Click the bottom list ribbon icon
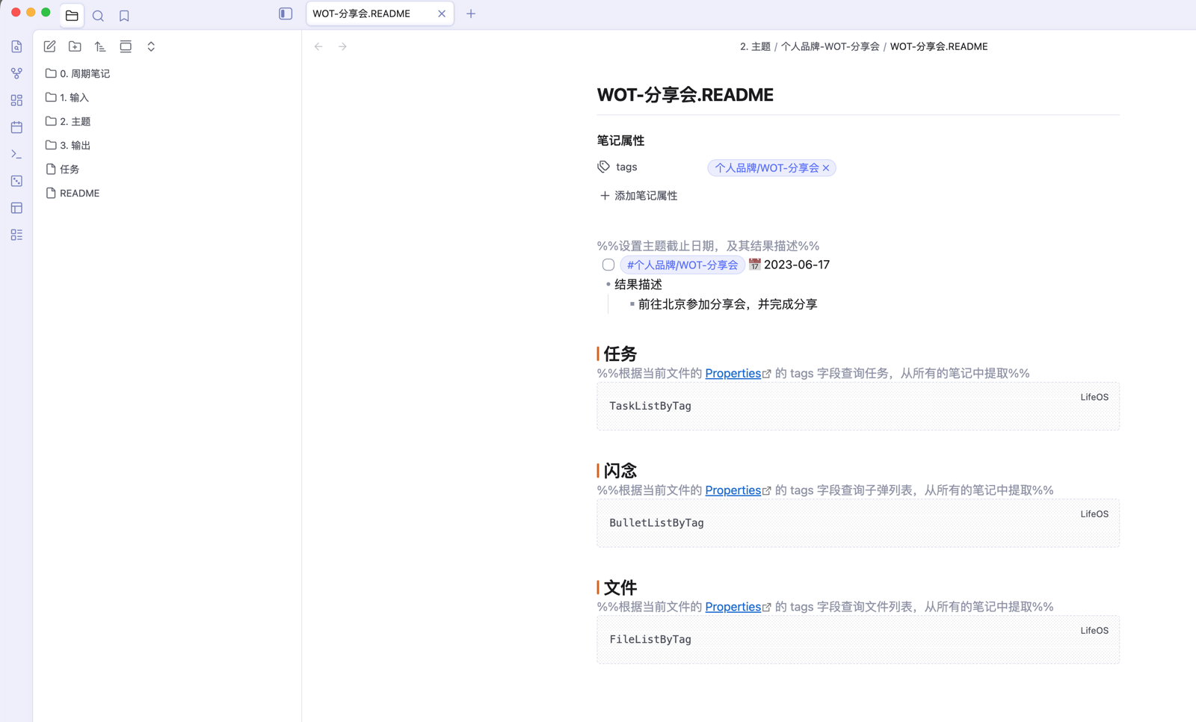This screenshot has height=722, width=1196. tap(16, 235)
